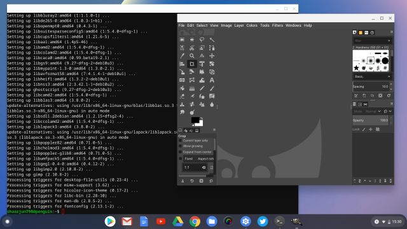Select the Zoom magnifier tool
The height and width of the screenshot is (229, 407).
click(x=192, y=56)
